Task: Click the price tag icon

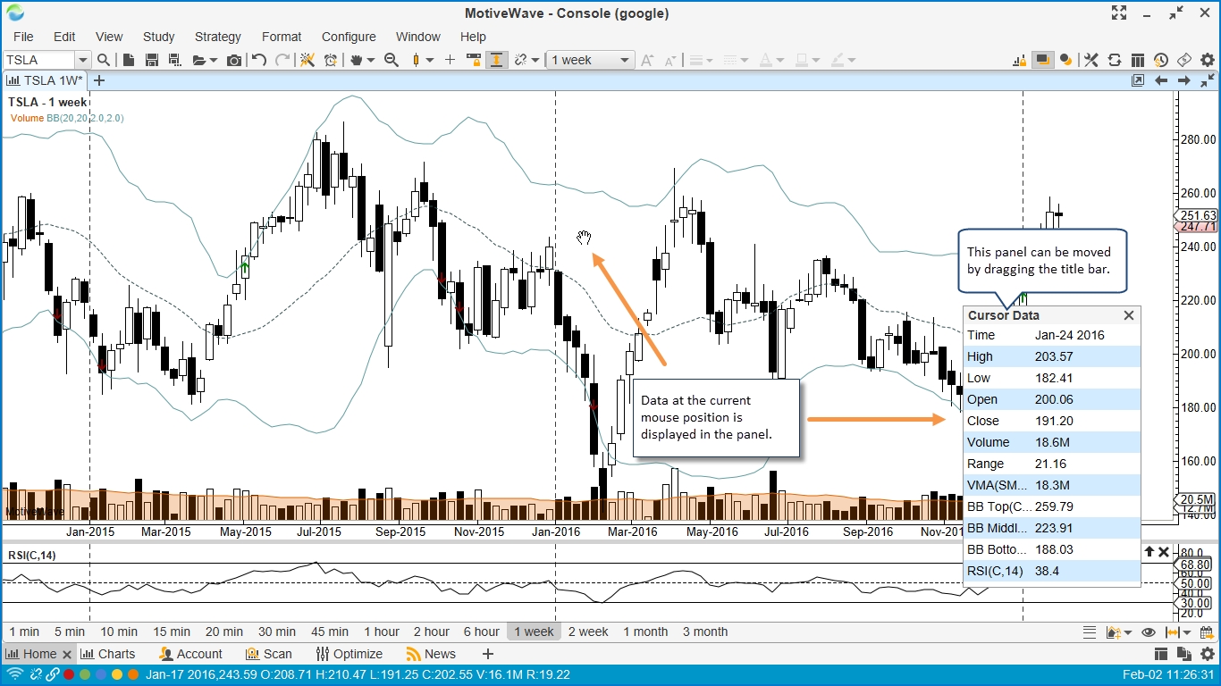Action: click(1183, 60)
